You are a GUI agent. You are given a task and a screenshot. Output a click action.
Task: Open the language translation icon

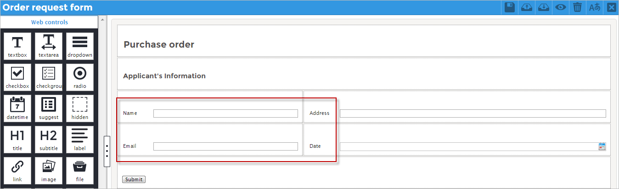pyautogui.click(x=595, y=7)
